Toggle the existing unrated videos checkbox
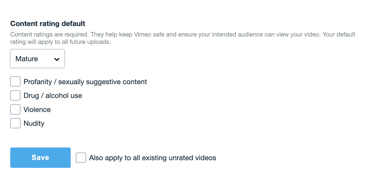The height and width of the screenshot is (175, 376). [81, 158]
